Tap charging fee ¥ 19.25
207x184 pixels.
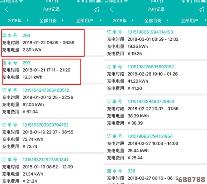135,53
